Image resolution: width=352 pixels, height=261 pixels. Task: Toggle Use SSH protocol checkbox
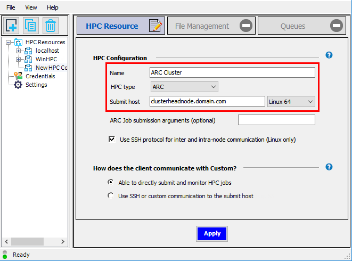point(112,140)
